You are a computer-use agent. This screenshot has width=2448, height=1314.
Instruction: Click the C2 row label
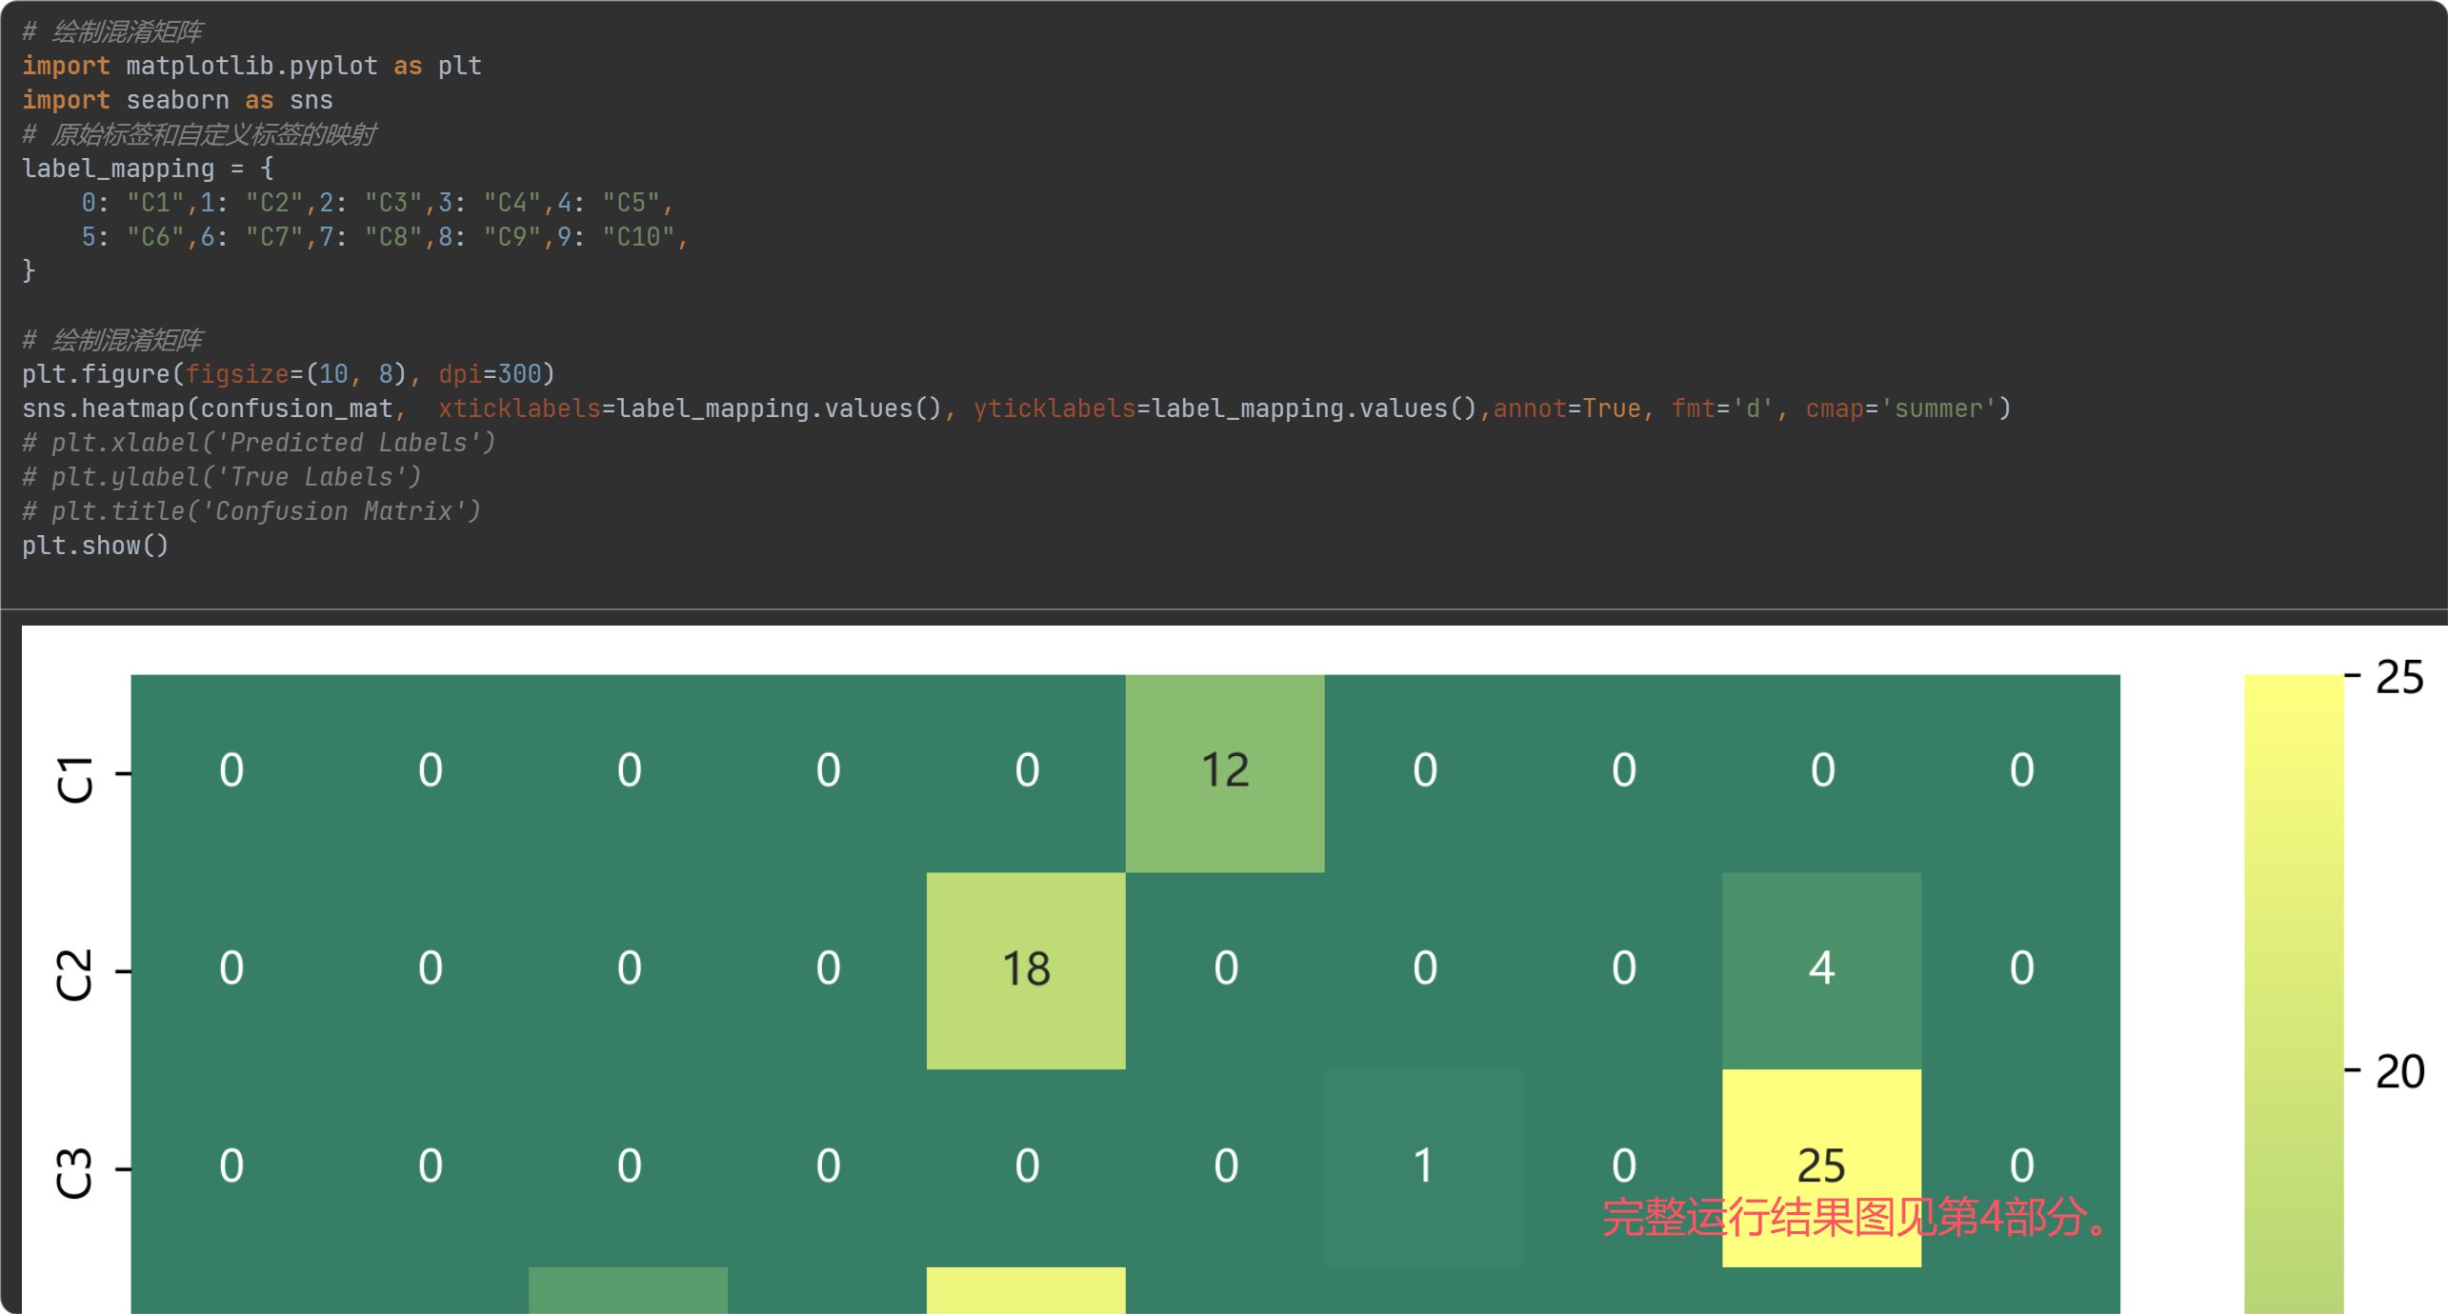74,974
